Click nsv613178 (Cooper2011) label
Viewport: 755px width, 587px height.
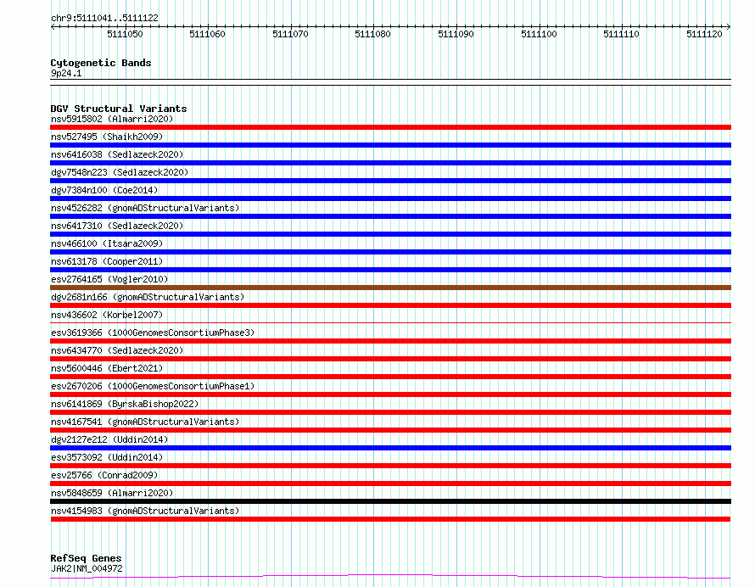click(x=107, y=261)
